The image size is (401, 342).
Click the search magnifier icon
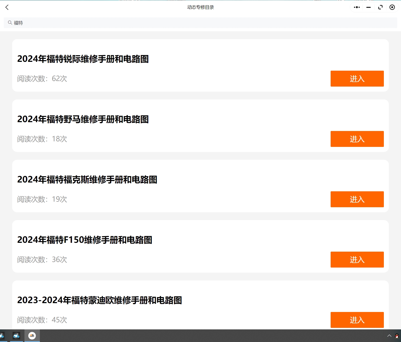click(10, 23)
